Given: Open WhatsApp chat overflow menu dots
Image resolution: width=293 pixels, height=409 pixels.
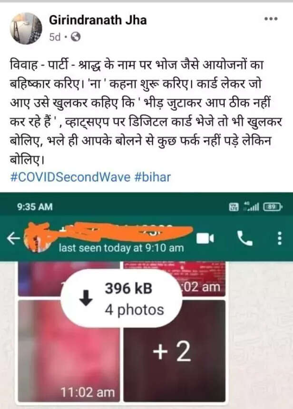Looking at the screenshot, I should [279, 238].
